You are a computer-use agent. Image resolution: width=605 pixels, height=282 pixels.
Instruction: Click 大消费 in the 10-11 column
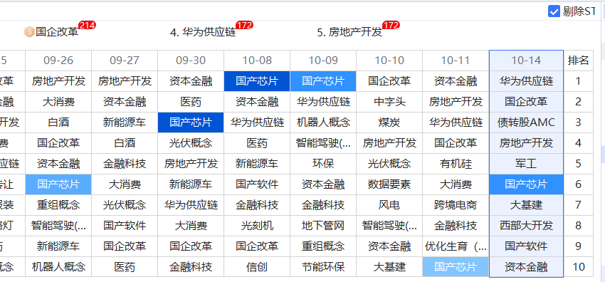pyautogui.click(x=456, y=184)
